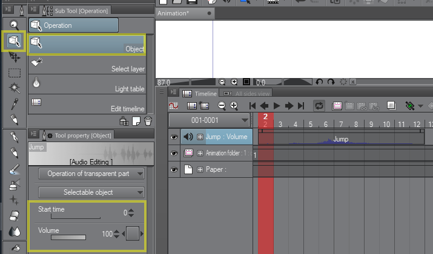Screen dimensions: 433x254
Task: Toggle graph editor curve icon
Action: point(173,106)
